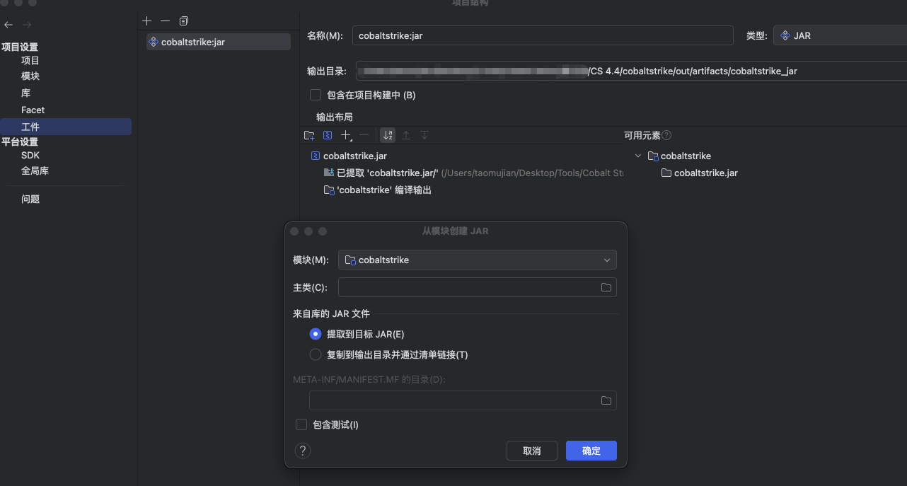Browse for main class via folder icon

[x=606, y=287]
